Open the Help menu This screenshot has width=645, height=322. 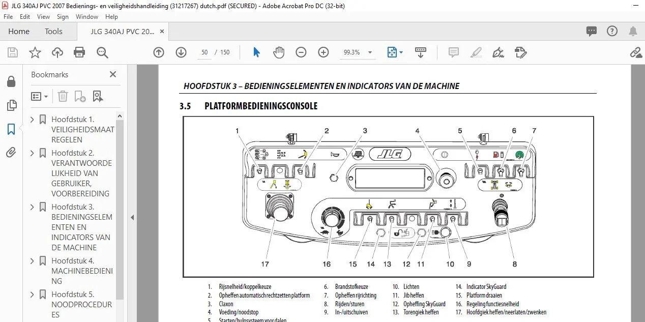pyautogui.click(x=111, y=17)
